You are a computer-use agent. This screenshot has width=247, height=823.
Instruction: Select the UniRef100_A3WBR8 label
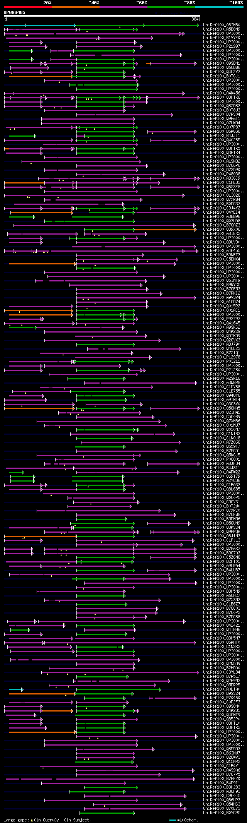click(x=222, y=383)
